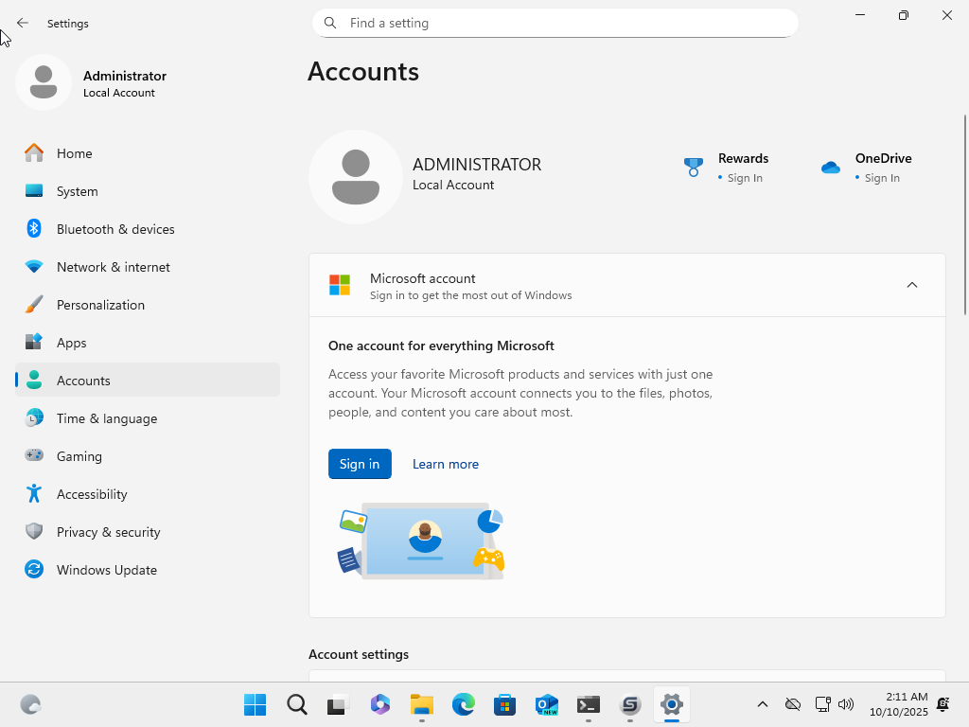This screenshot has height=727, width=969.
Task: Open Privacy & security settings
Action: pos(108,532)
